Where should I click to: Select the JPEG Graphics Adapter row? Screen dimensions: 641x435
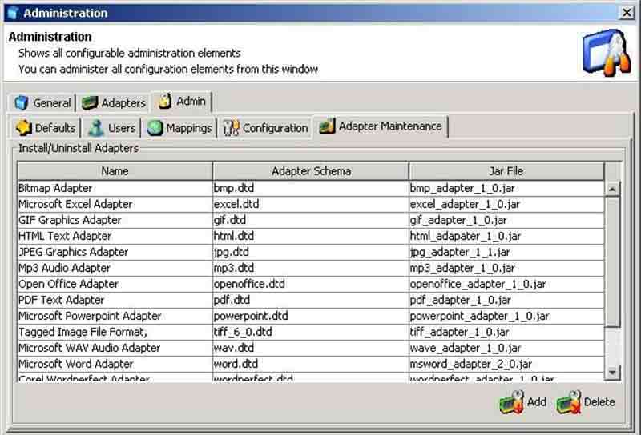tap(310, 252)
